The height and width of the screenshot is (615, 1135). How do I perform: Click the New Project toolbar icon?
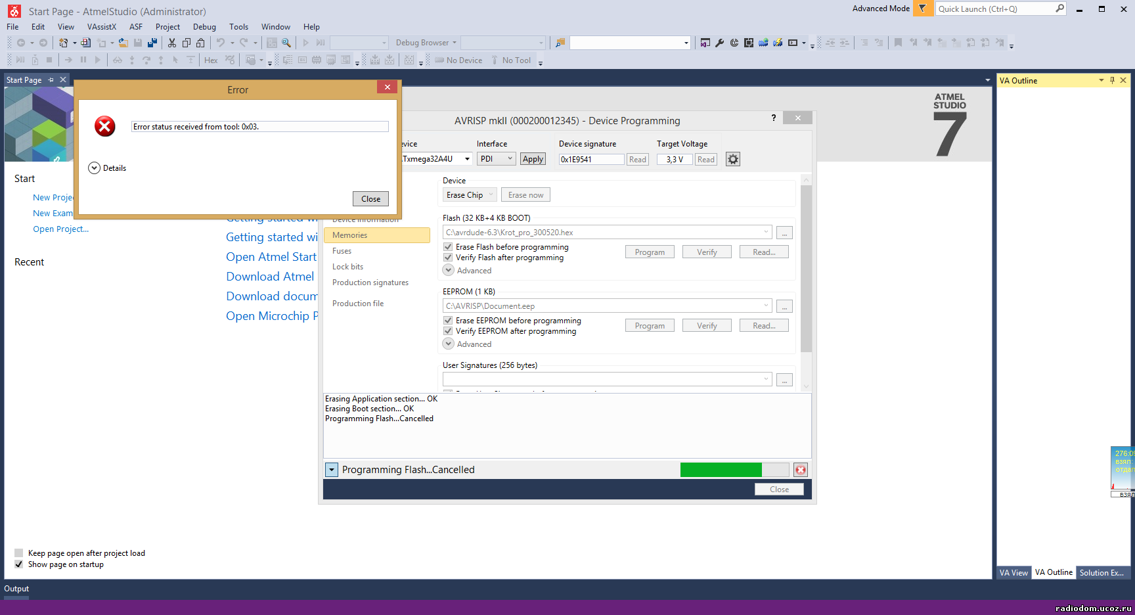[63, 43]
